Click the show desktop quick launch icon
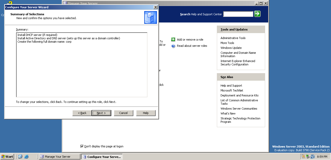 coord(20,157)
